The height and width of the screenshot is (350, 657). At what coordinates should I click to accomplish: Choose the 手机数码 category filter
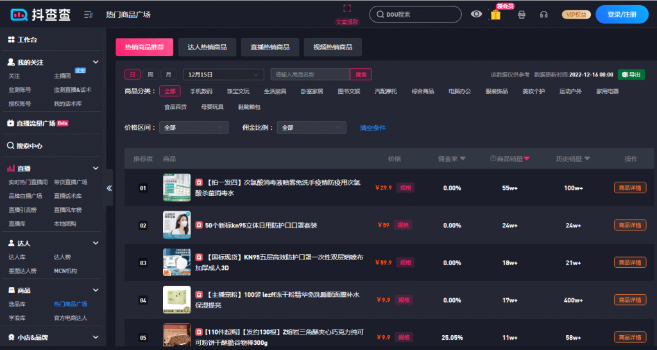[201, 91]
